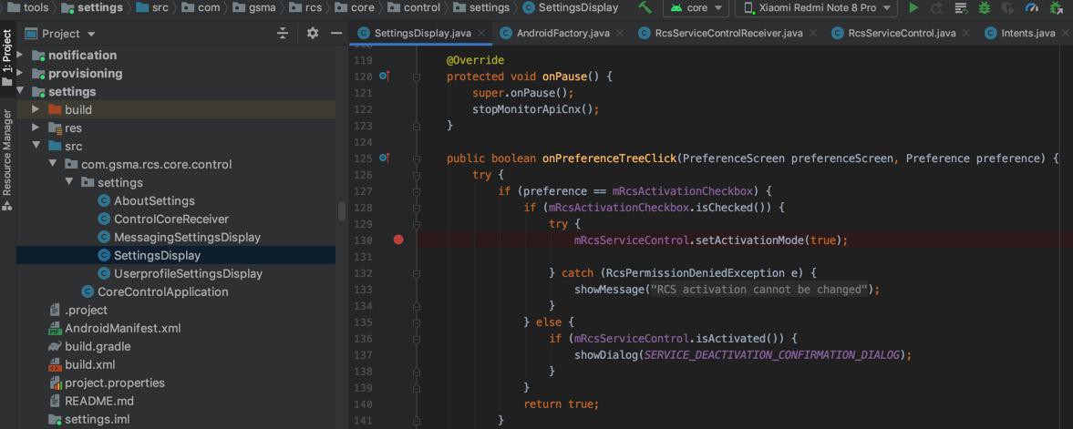Fold onPreferenceTreeClick method at line 125
1073x429 pixels.
pyautogui.click(x=416, y=159)
